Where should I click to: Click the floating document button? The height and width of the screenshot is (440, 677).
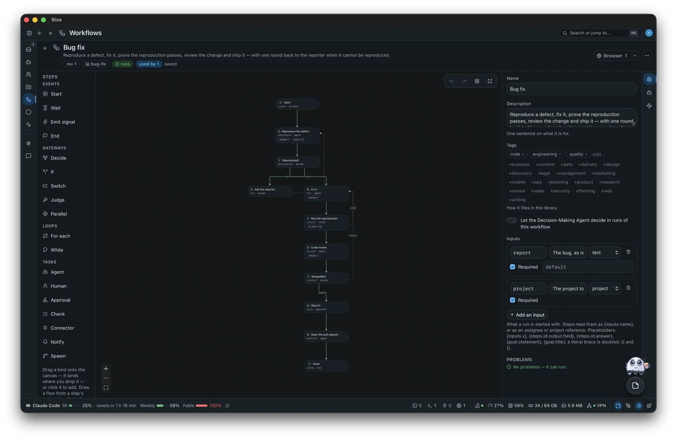click(635, 386)
